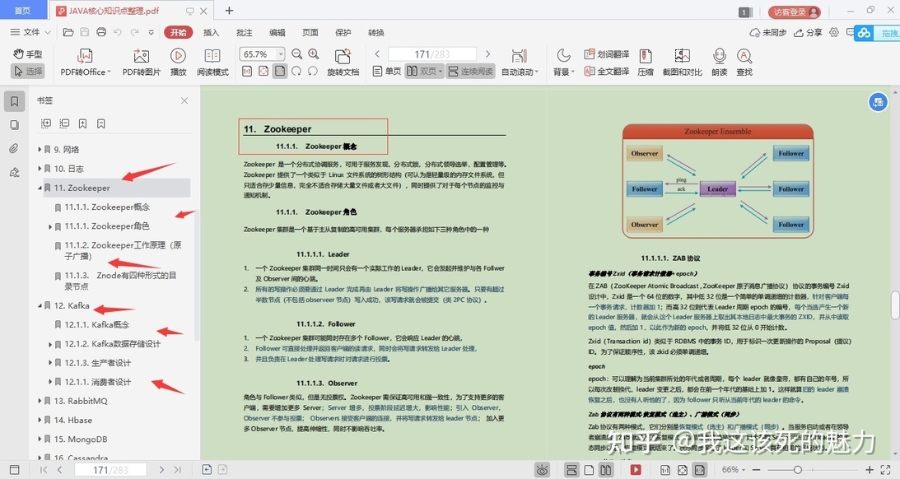Go to next page arrow in toolbar
This screenshot has width=900, height=479.
(x=488, y=54)
